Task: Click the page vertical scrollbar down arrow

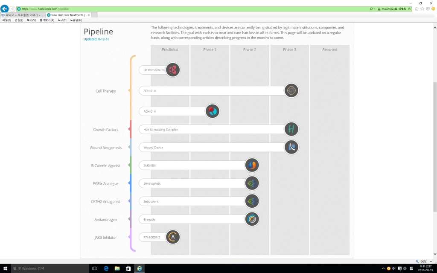Action: (435, 254)
